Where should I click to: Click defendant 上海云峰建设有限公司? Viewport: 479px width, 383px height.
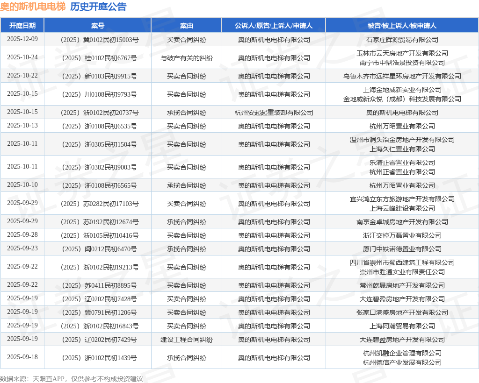(x=402, y=209)
